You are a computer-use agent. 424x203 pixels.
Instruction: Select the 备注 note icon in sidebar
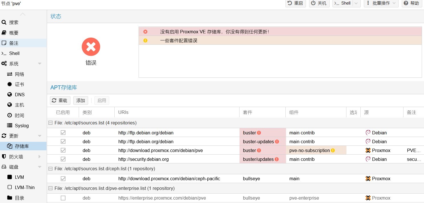pyautogui.click(x=4, y=43)
